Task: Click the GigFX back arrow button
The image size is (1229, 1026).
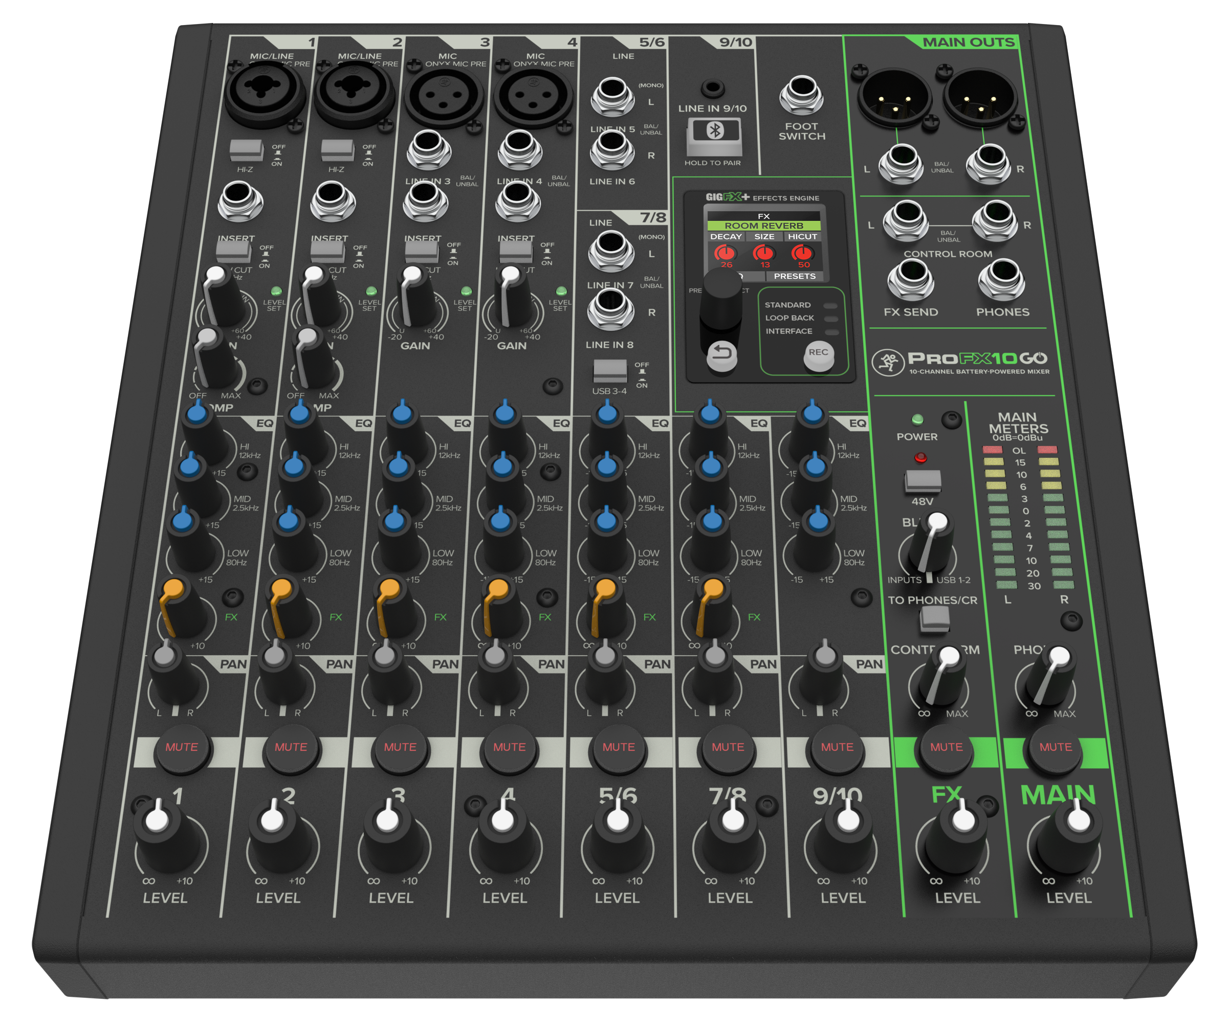Action: 721,355
